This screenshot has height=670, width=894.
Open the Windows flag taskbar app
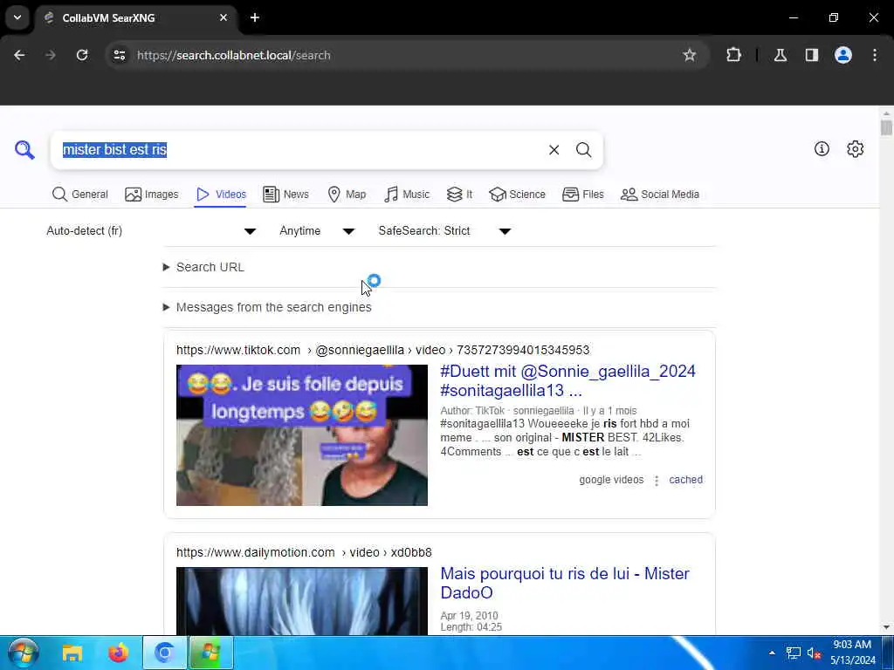pyautogui.click(x=211, y=653)
